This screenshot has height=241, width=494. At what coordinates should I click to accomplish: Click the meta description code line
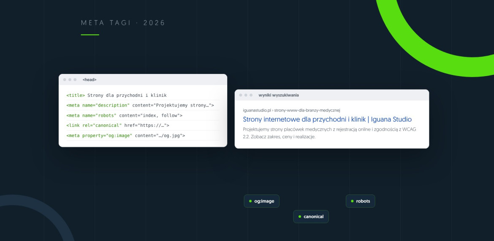(140, 105)
